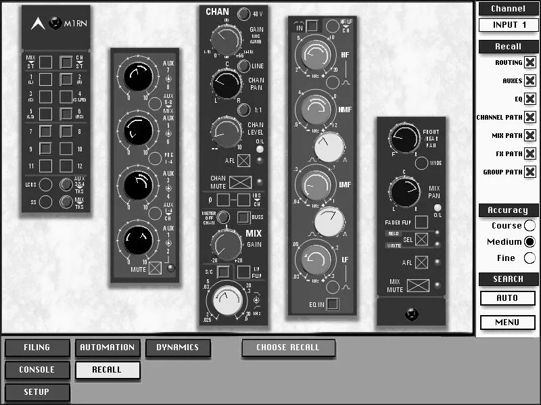The image size is (541, 405).
Task: Toggle the SS round routing button
Action: (45, 201)
